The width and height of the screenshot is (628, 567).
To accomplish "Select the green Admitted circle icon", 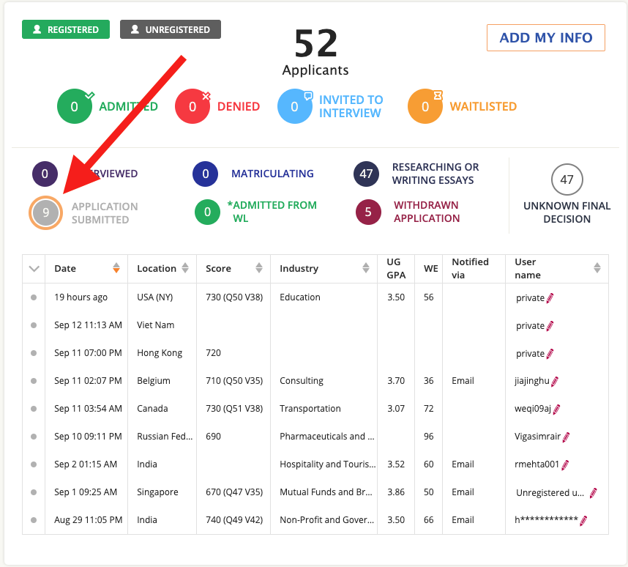I will click(74, 107).
